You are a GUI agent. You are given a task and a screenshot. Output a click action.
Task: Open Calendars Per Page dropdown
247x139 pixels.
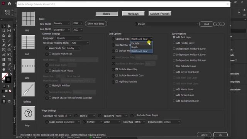point(68,116)
